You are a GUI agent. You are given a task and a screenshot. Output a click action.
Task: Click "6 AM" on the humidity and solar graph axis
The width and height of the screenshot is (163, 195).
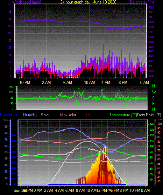(x=70, y=190)
